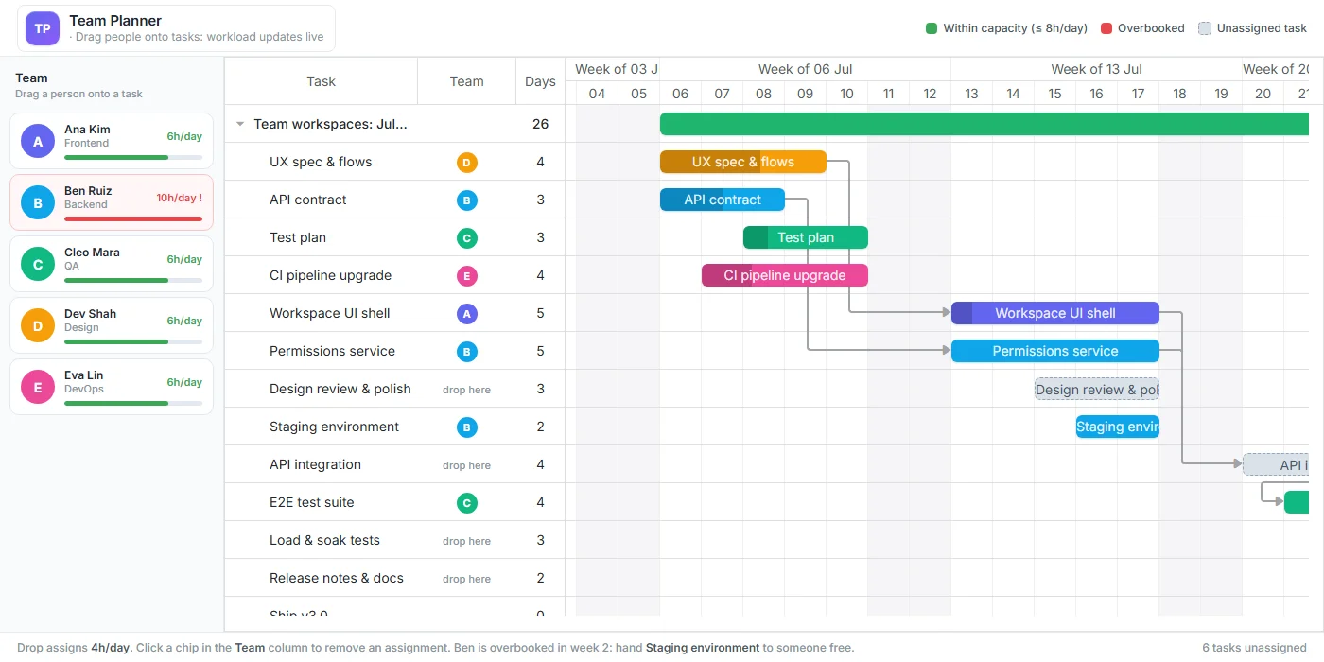Collapse the Team workspaces group

[240, 124]
